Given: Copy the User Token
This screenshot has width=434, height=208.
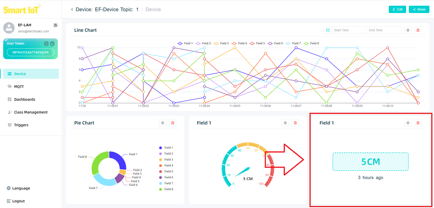Looking at the screenshot, I should pos(52,43).
